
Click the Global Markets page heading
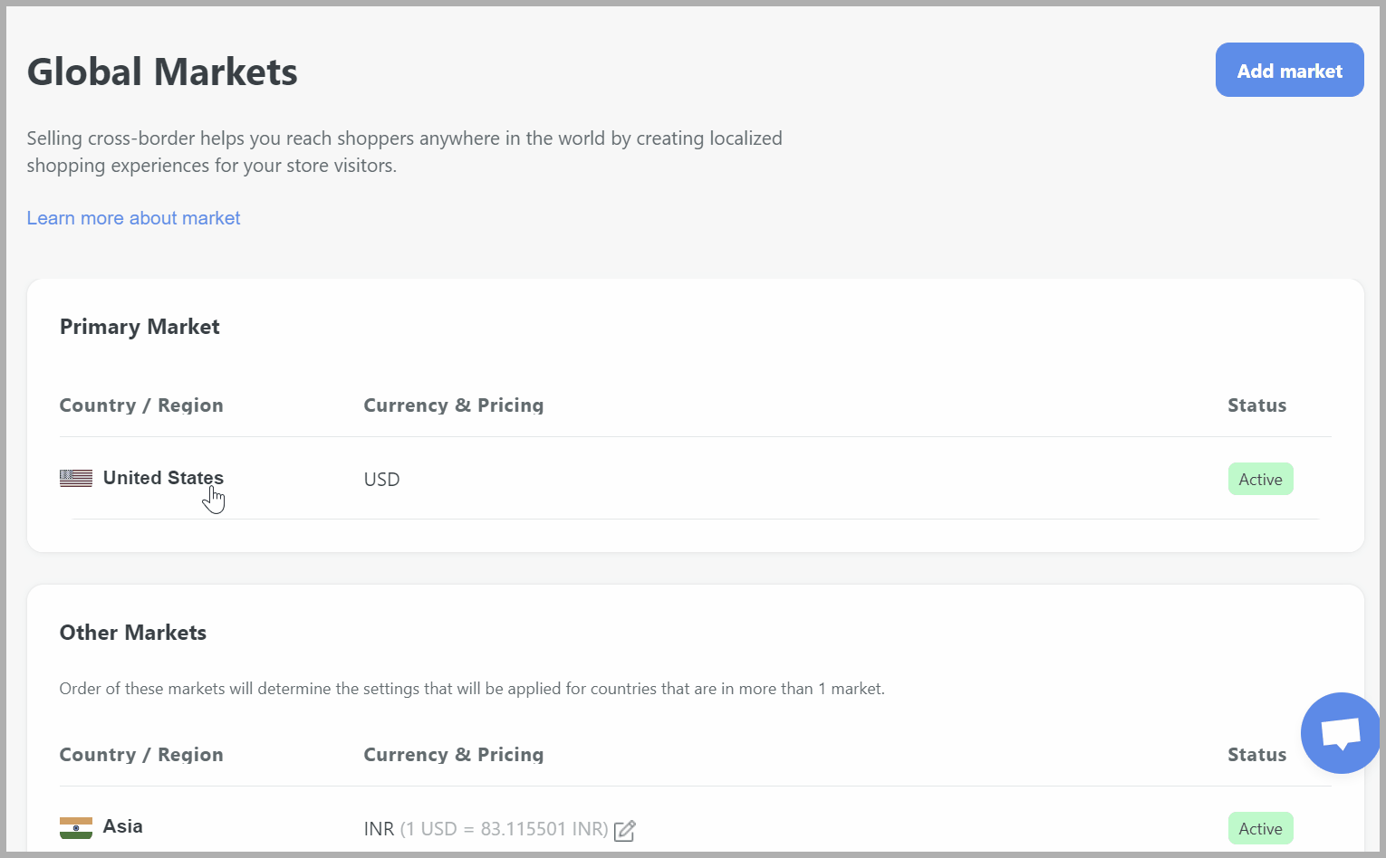click(x=162, y=71)
